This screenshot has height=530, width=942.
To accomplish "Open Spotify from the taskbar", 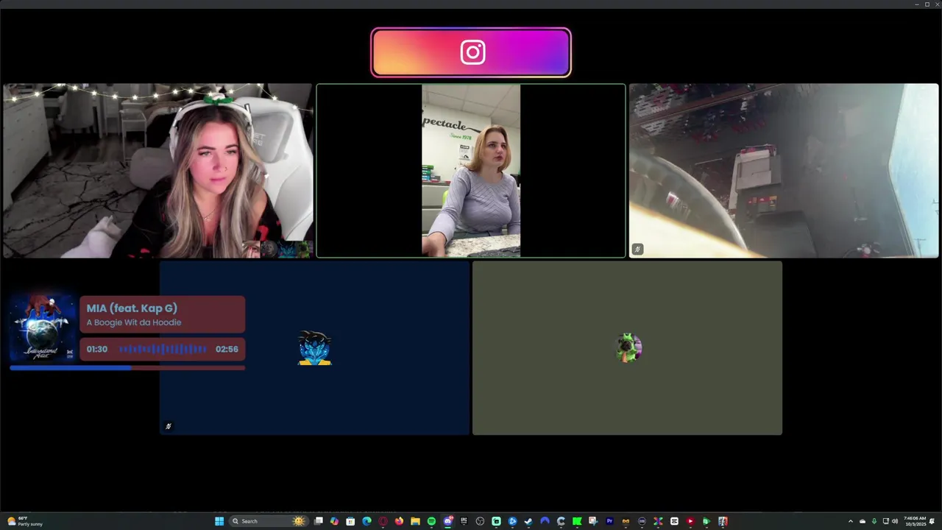I will (x=431, y=521).
